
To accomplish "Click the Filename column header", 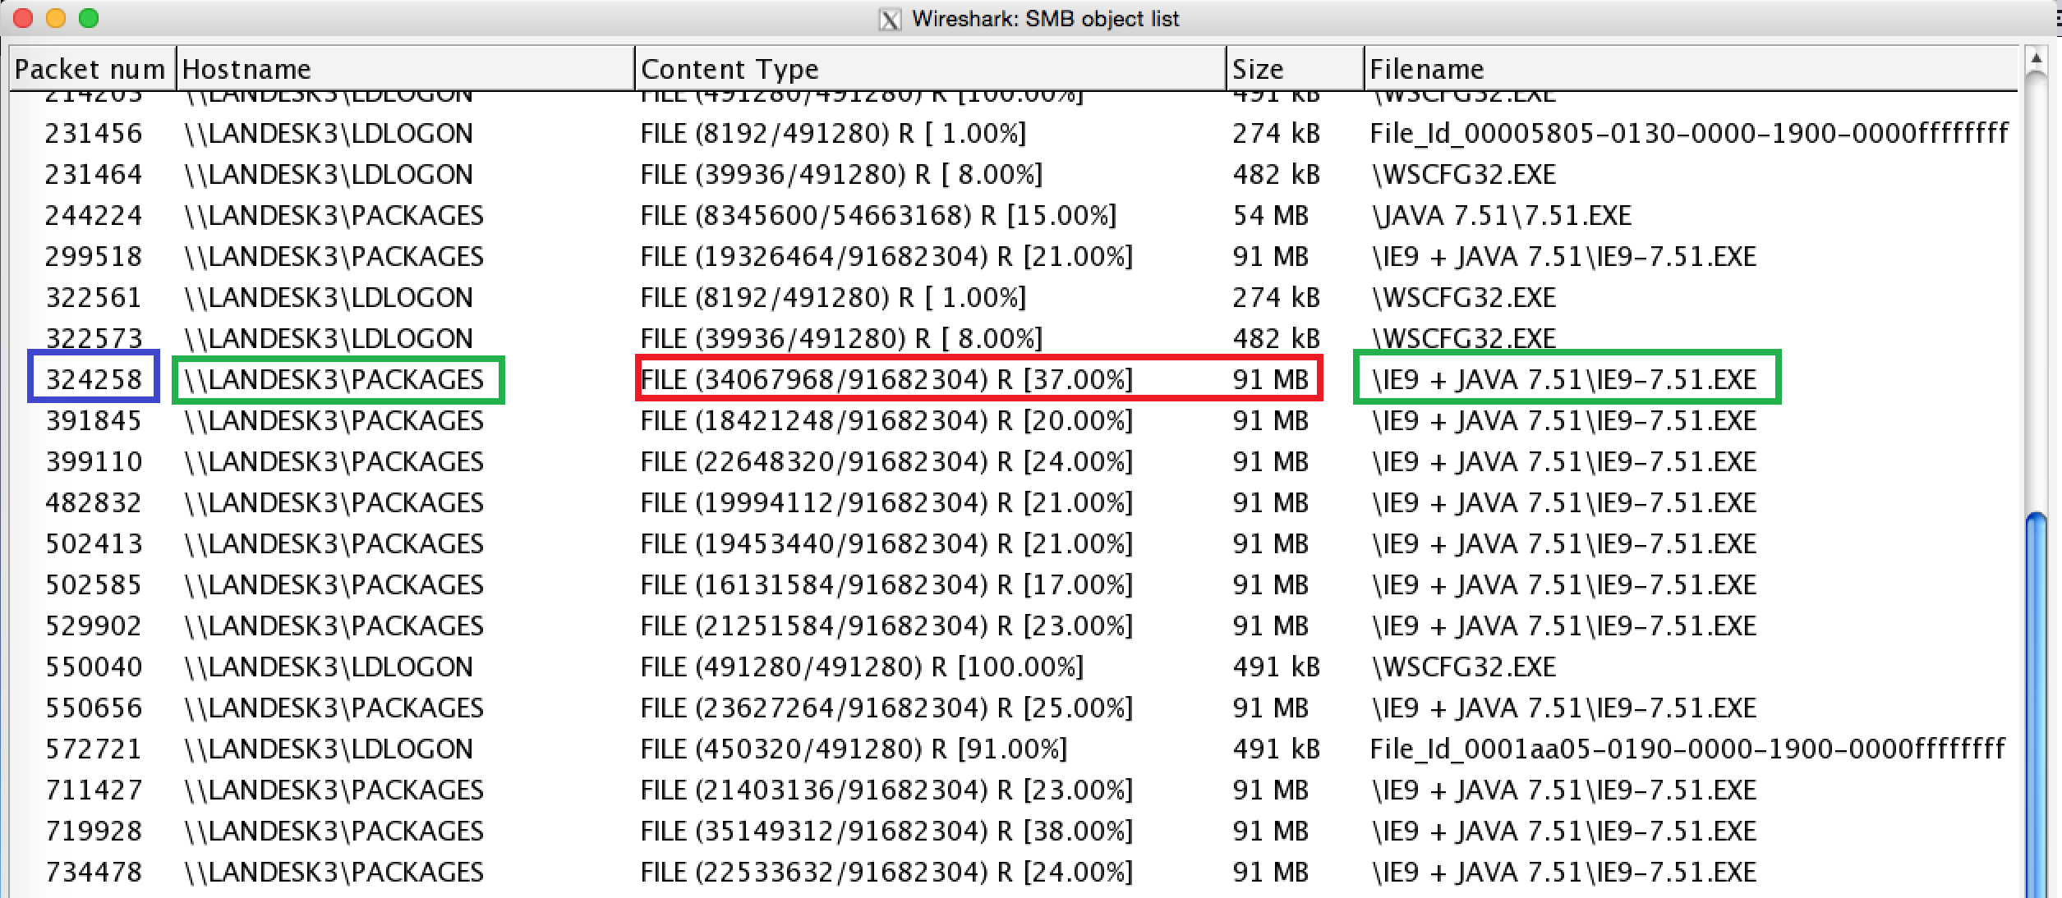I will (1426, 68).
